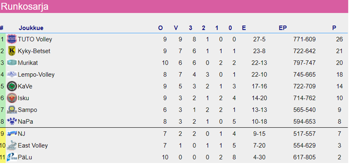Click the Murikat team logo
This screenshot has width=349, height=165.
(12, 63)
